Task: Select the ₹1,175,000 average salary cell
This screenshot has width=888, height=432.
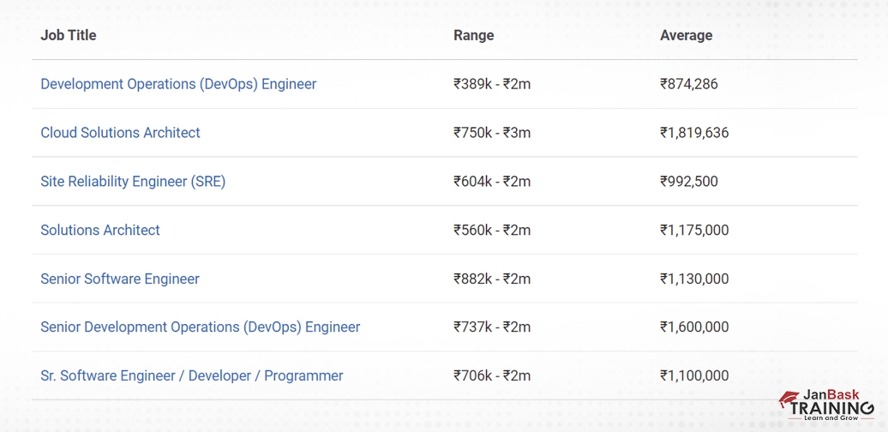Action: pyautogui.click(x=693, y=231)
